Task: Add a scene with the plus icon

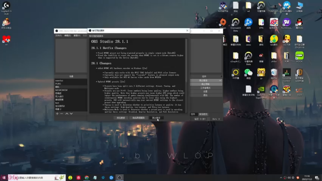Action: click(57, 113)
